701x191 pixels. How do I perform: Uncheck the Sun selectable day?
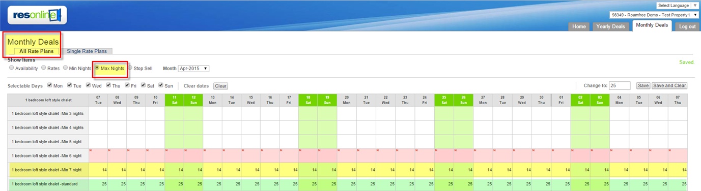pos(161,85)
